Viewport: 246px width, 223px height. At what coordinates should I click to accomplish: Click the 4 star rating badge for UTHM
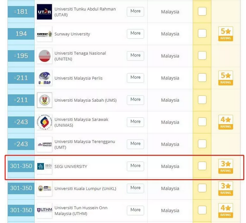pyautogui.click(x=225, y=210)
